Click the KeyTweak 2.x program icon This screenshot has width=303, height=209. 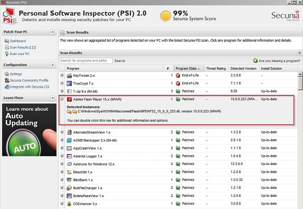[69, 76]
